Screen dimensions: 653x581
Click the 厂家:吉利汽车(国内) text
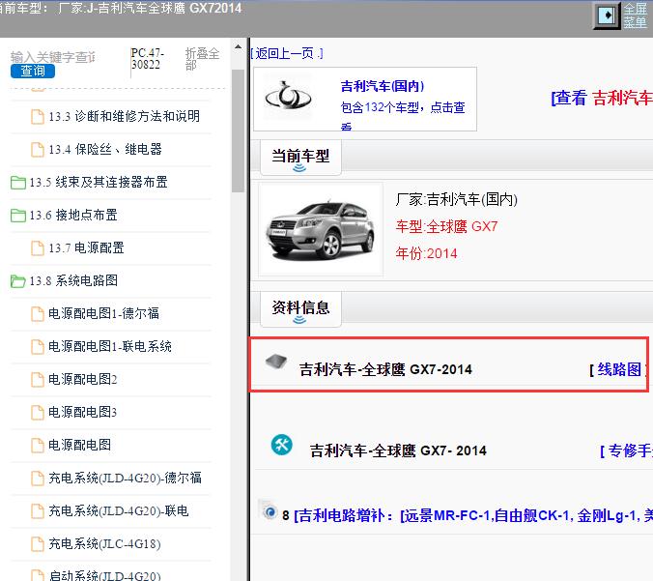(x=457, y=200)
